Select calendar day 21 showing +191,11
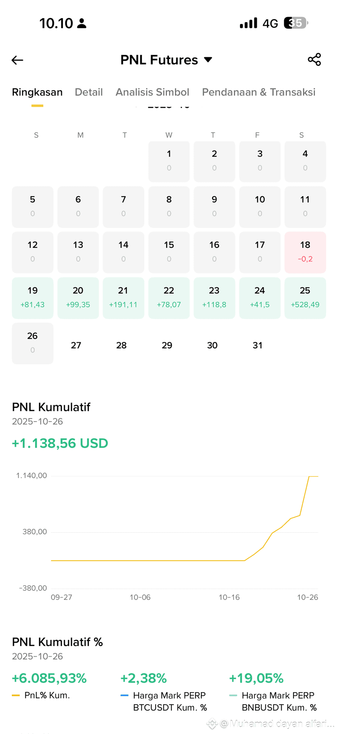338x734 pixels. 123,298
